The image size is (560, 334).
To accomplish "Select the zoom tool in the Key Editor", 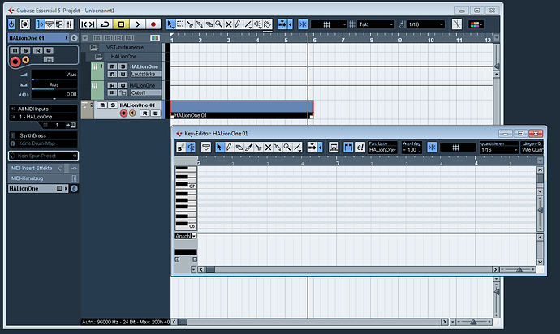I will tap(286, 147).
